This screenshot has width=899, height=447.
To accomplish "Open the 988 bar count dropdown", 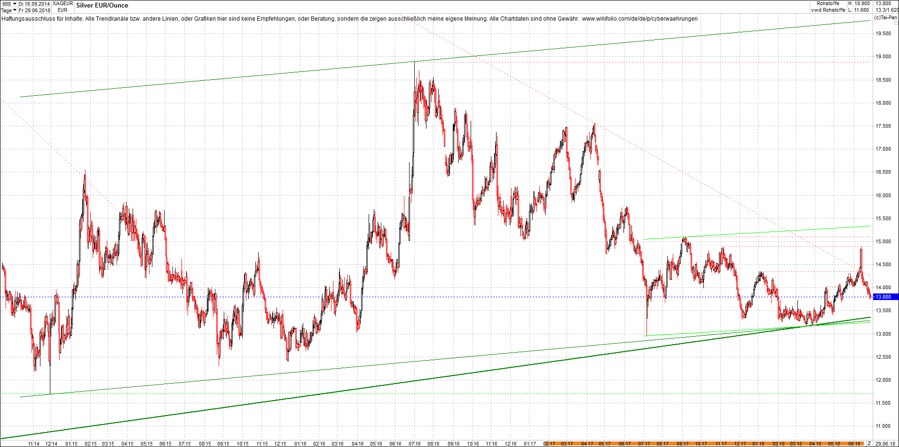I will pos(9,4).
